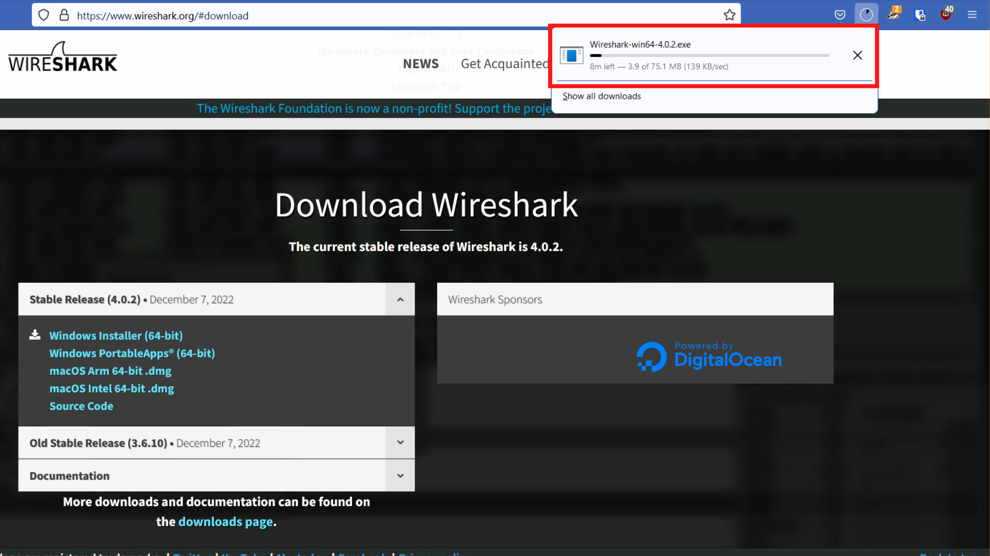Bookmark this page with the star

pyautogui.click(x=730, y=15)
